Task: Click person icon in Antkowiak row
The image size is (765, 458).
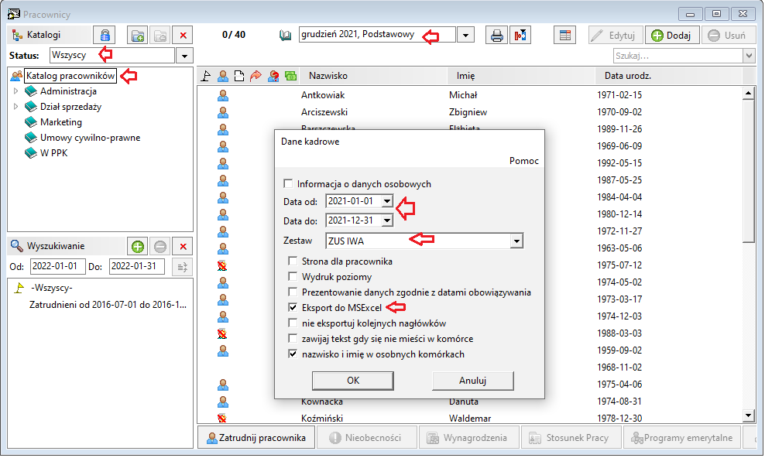Action: tap(223, 95)
